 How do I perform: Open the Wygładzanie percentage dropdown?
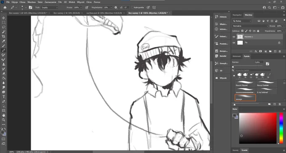[111, 8]
